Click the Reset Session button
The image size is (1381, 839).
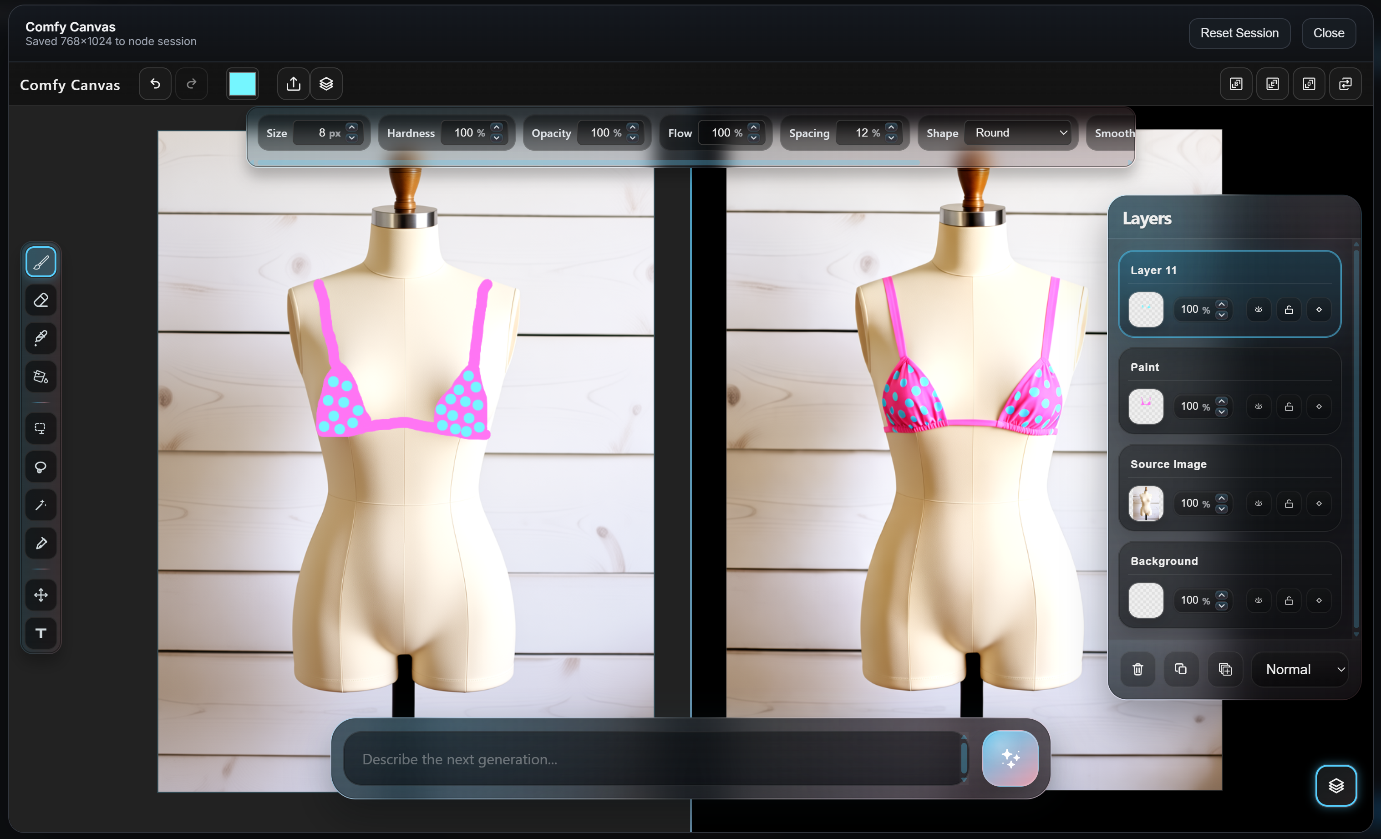point(1239,33)
